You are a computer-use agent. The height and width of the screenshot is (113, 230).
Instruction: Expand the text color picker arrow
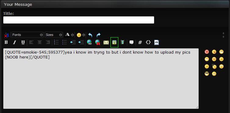click(72, 35)
